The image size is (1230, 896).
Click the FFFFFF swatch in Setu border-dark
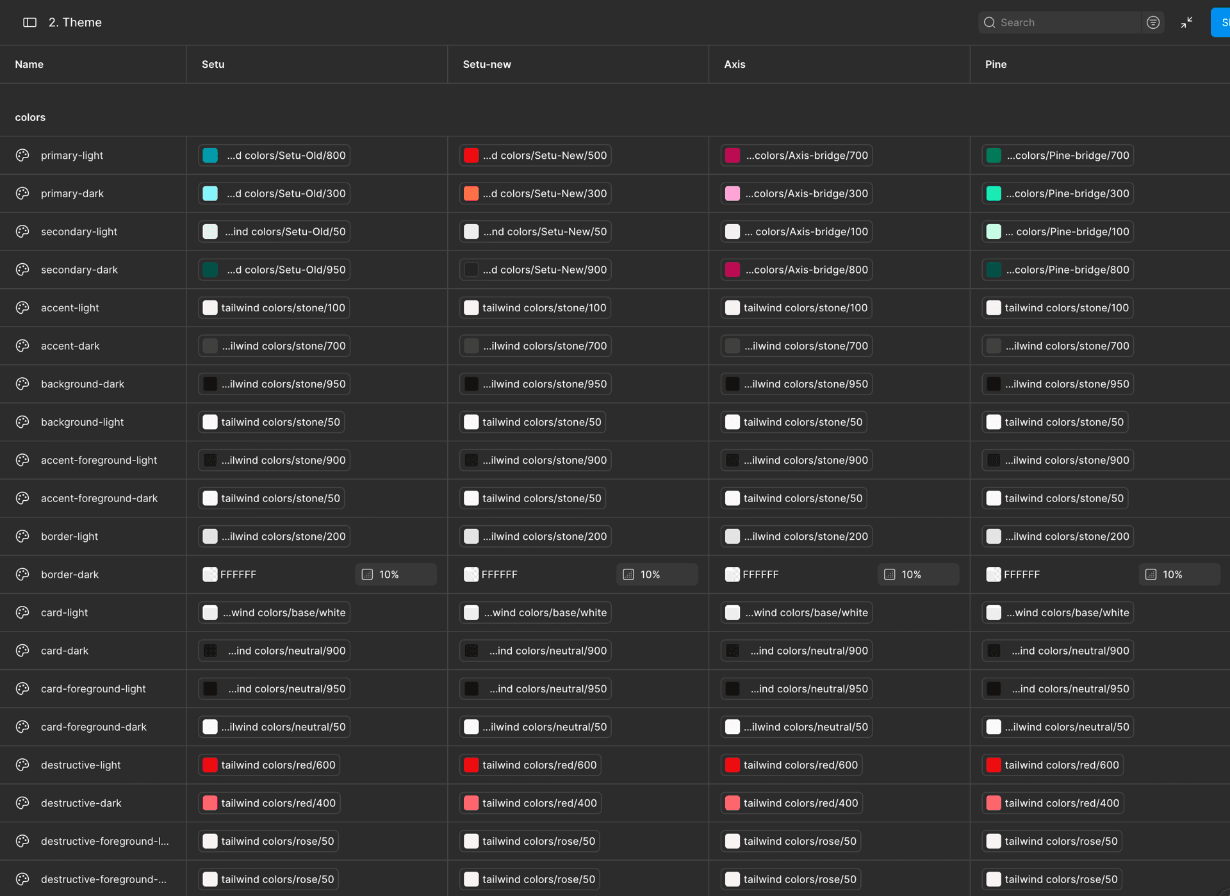tap(209, 574)
